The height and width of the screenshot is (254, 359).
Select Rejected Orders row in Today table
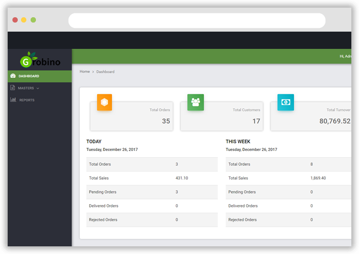(152, 219)
